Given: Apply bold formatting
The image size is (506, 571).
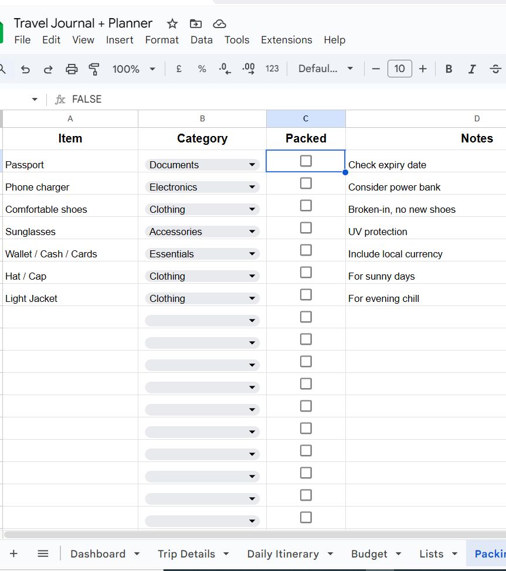Looking at the screenshot, I should (449, 69).
